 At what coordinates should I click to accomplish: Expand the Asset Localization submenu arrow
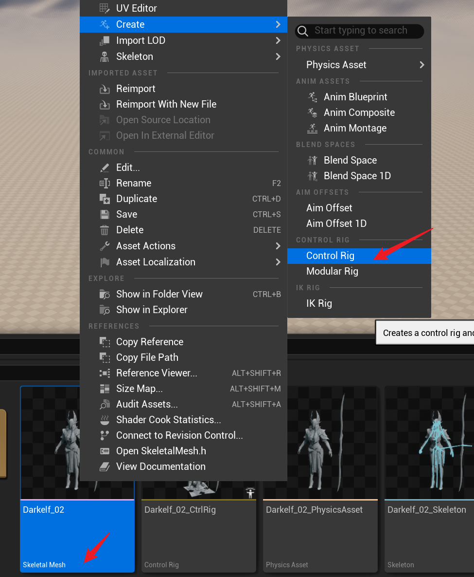pos(278,262)
